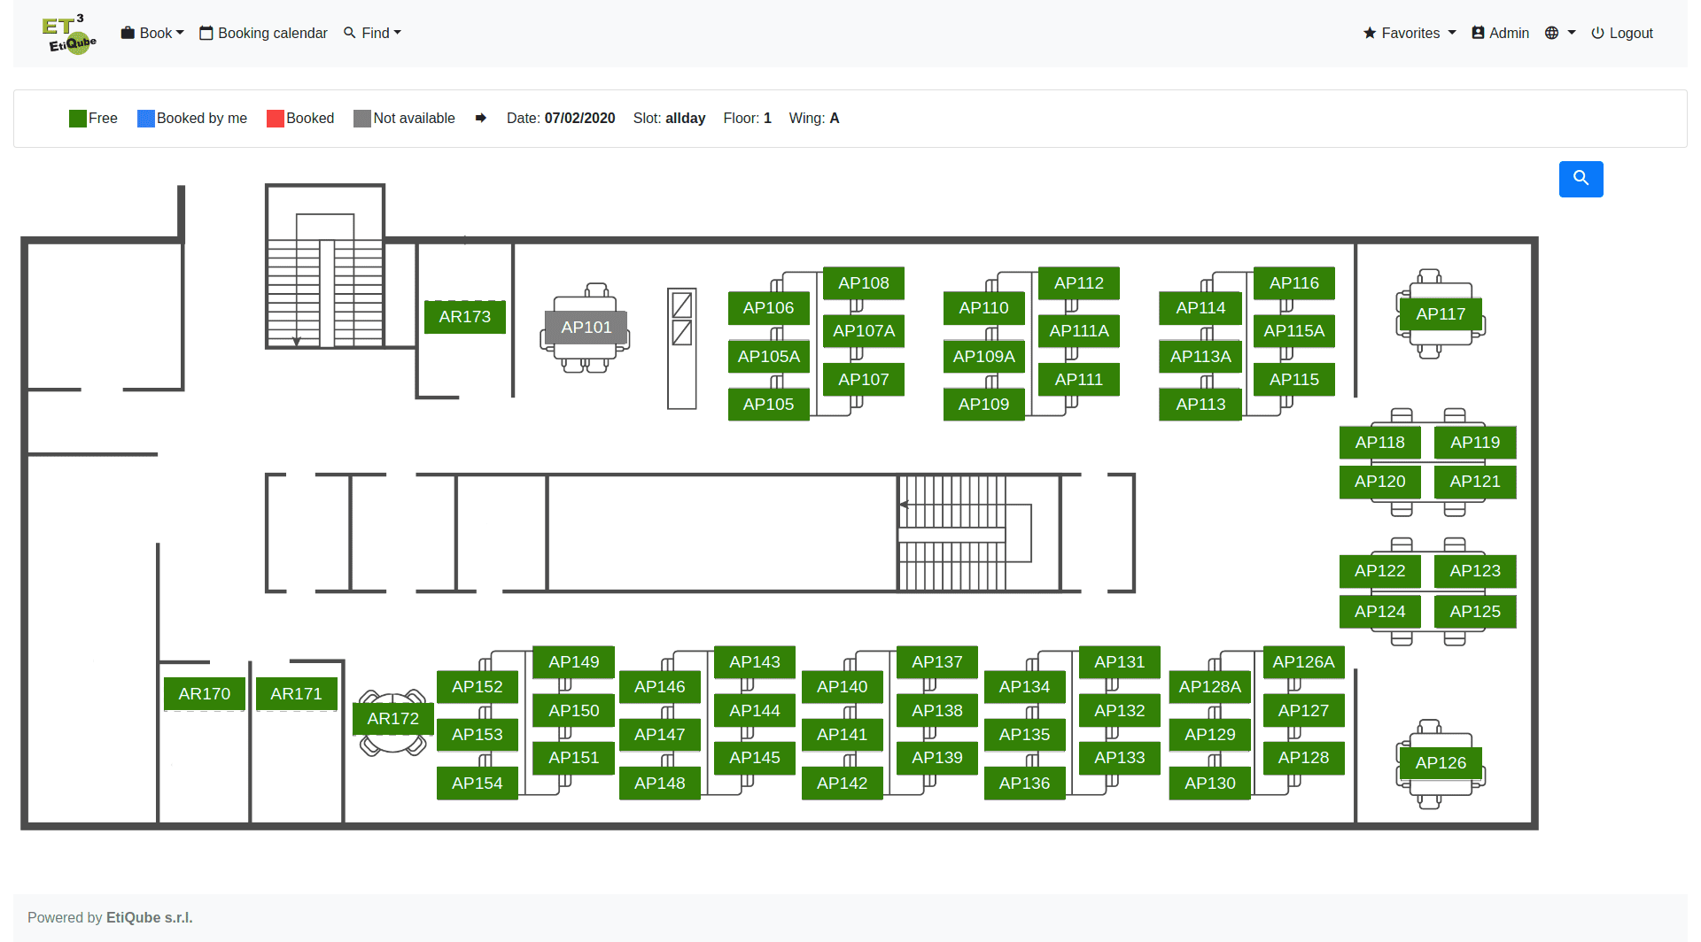Select desk AP126 at bottom right
Image resolution: width=1701 pixels, height=942 pixels.
click(1441, 763)
